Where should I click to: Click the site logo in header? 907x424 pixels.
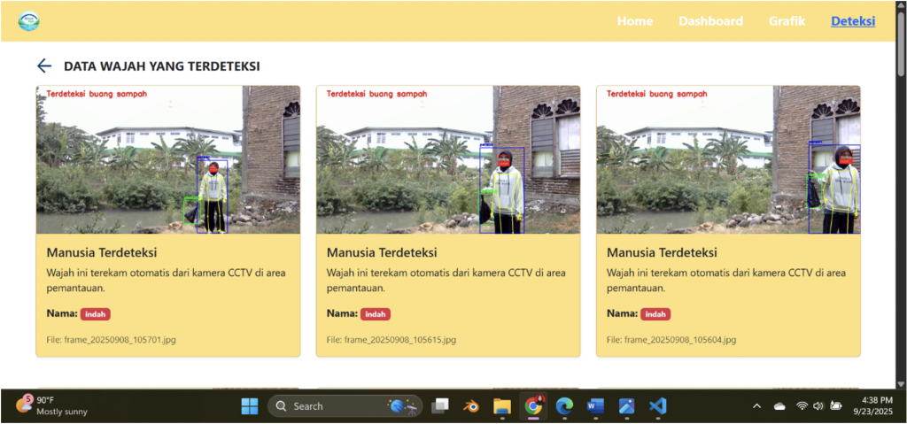tap(29, 20)
